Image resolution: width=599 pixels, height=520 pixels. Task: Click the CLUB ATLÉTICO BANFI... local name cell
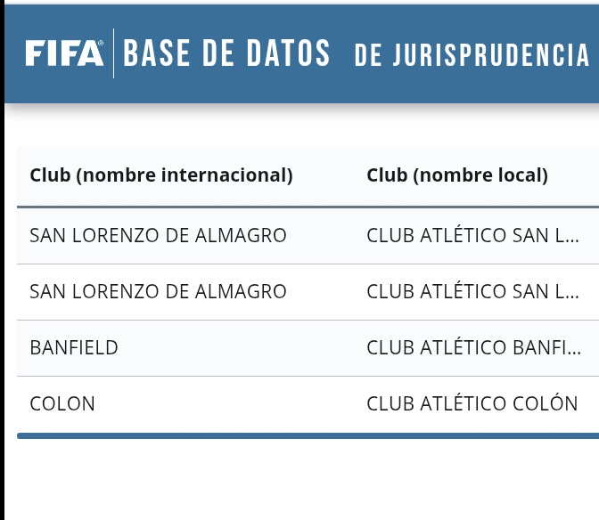(x=473, y=348)
